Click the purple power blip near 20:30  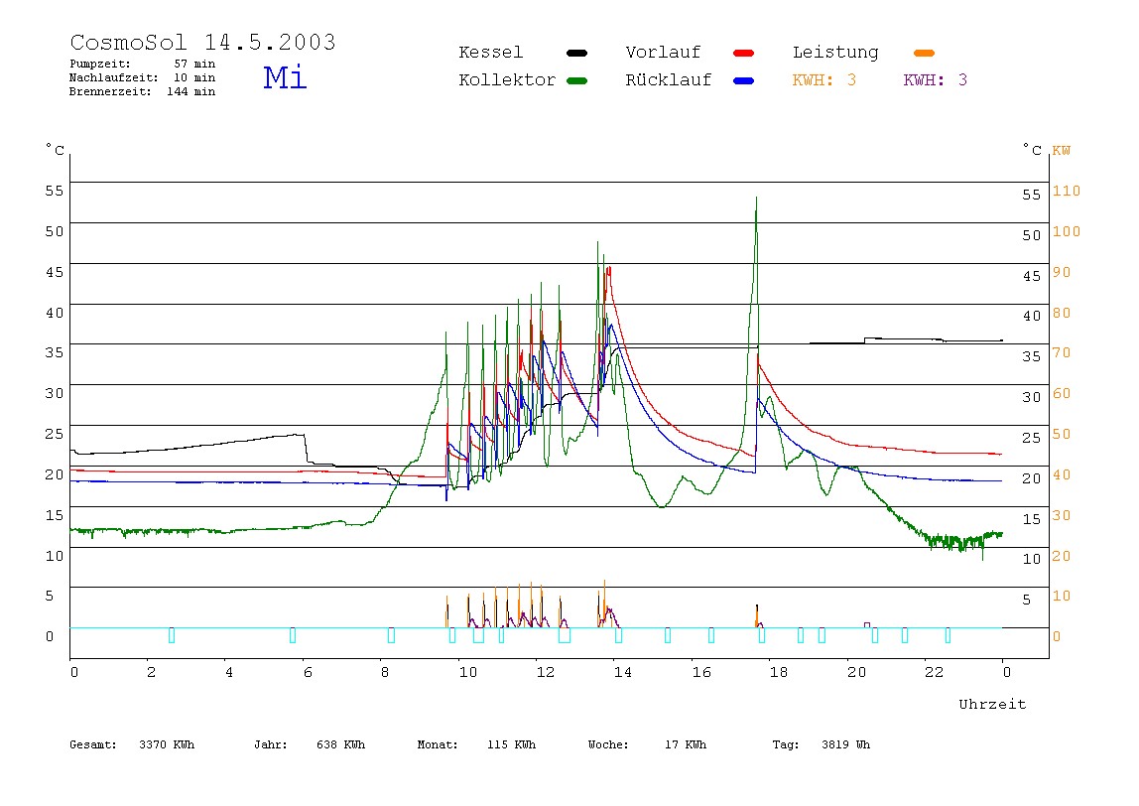(867, 625)
